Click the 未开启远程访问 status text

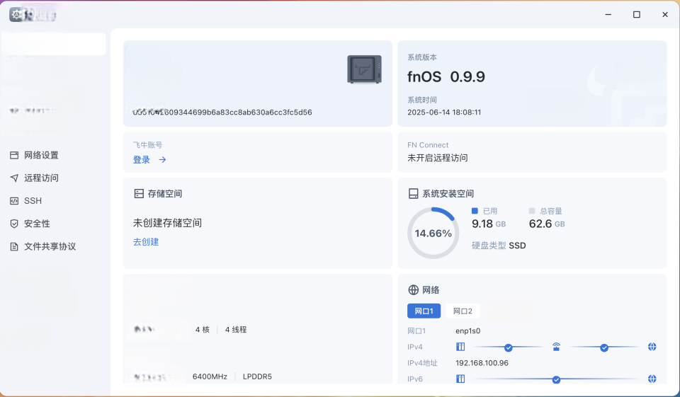click(437, 158)
